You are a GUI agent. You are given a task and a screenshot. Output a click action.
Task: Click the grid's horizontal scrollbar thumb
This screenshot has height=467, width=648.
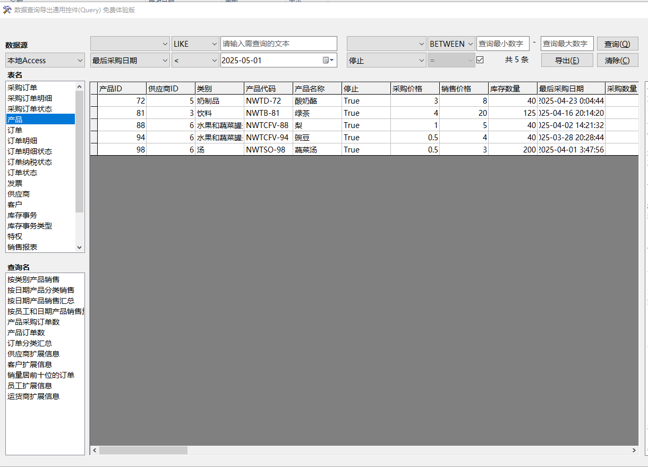point(143,450)
